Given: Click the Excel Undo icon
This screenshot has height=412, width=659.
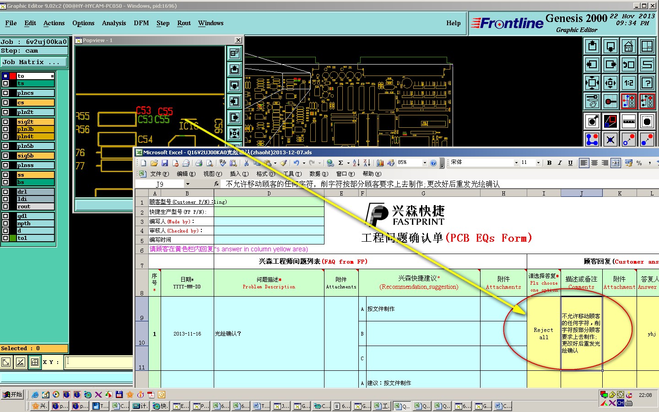Looking at the screenshot, I should click(297, 163).
